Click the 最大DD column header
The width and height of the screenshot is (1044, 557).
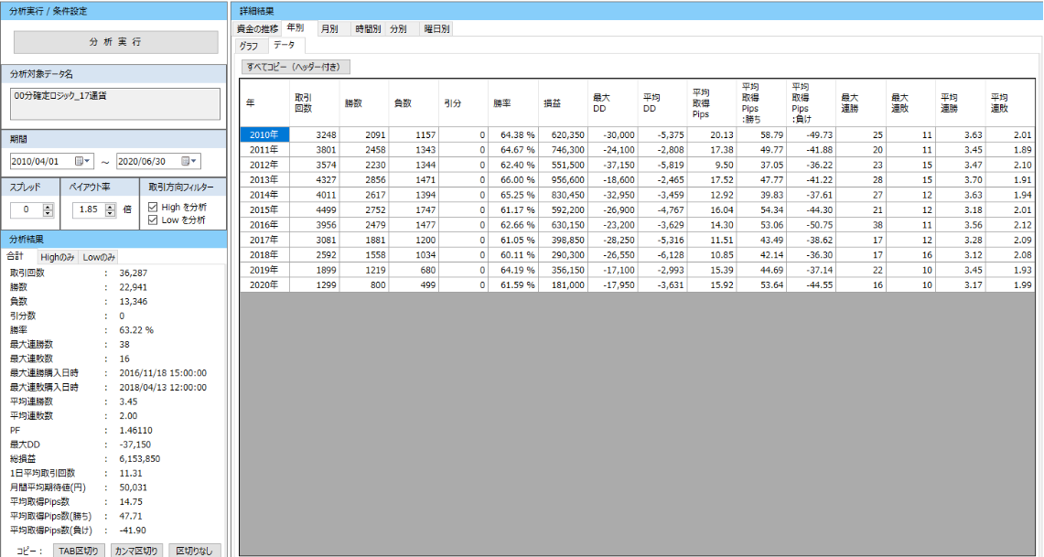(x=612, y=103)
